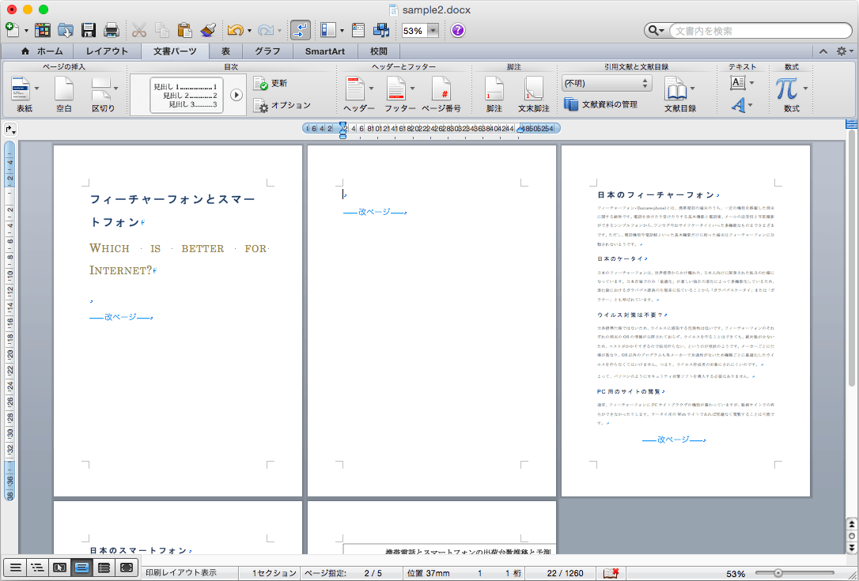
Task: Click the Save floppy disk icon
Action: pyautogui.click(x=89, y=31)
